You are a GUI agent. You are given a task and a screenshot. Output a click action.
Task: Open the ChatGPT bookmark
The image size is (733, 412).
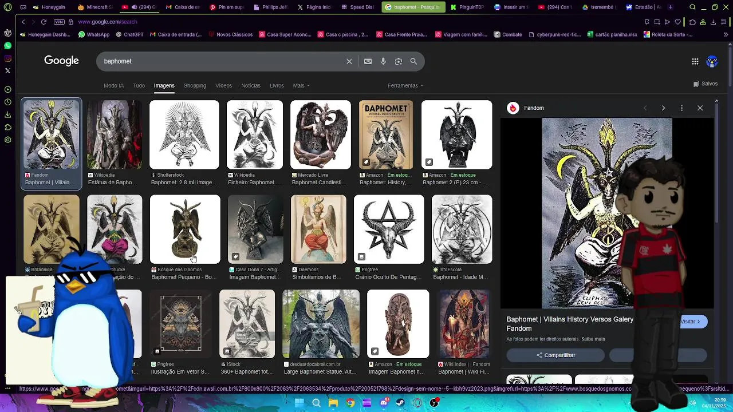click(129, 34)
